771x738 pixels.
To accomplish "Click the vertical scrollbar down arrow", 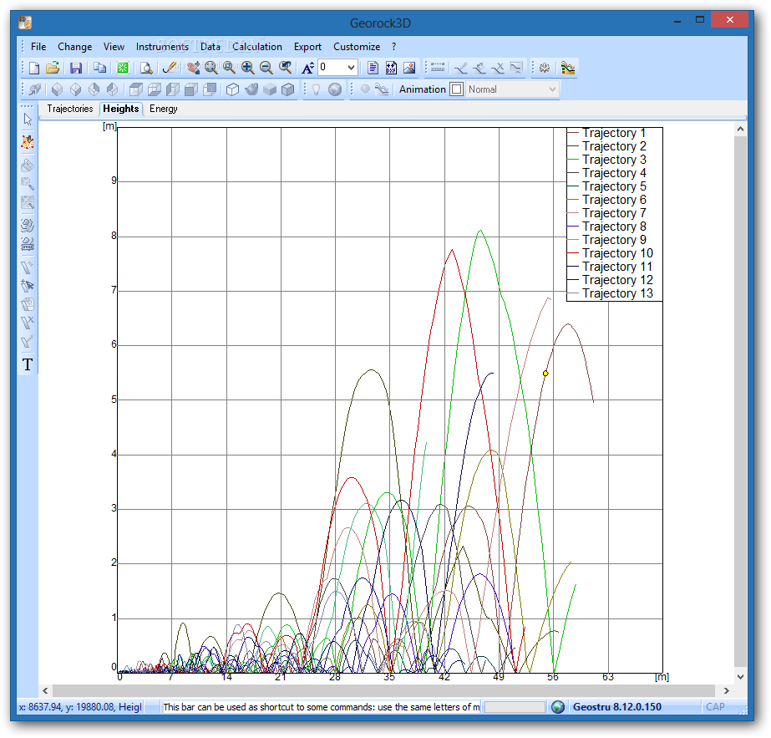I will click(x=741, y=676).
